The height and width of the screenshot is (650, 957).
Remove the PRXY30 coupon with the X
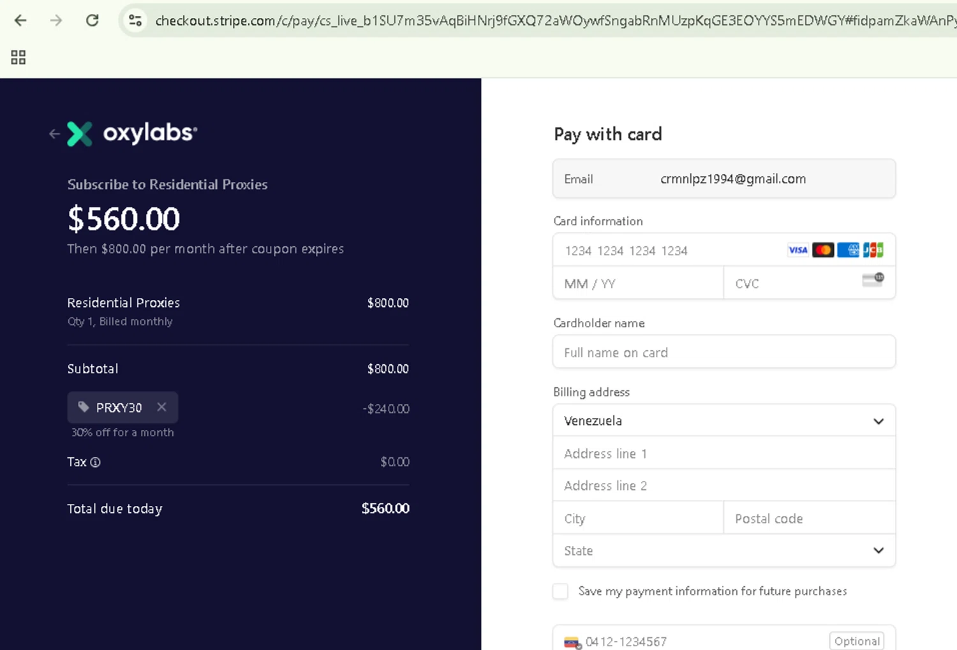point(161,407)
